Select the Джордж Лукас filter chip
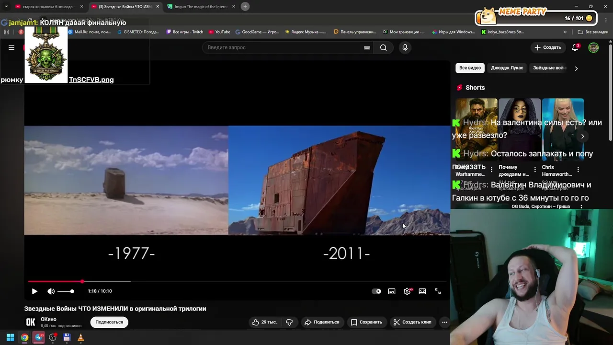 pos(507,68)
